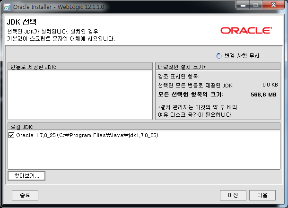Click the 선택된 모든 번들로 제공된 JDK: label
The height and width of the screenshot is (208, 288).
[x=196, y=86]
